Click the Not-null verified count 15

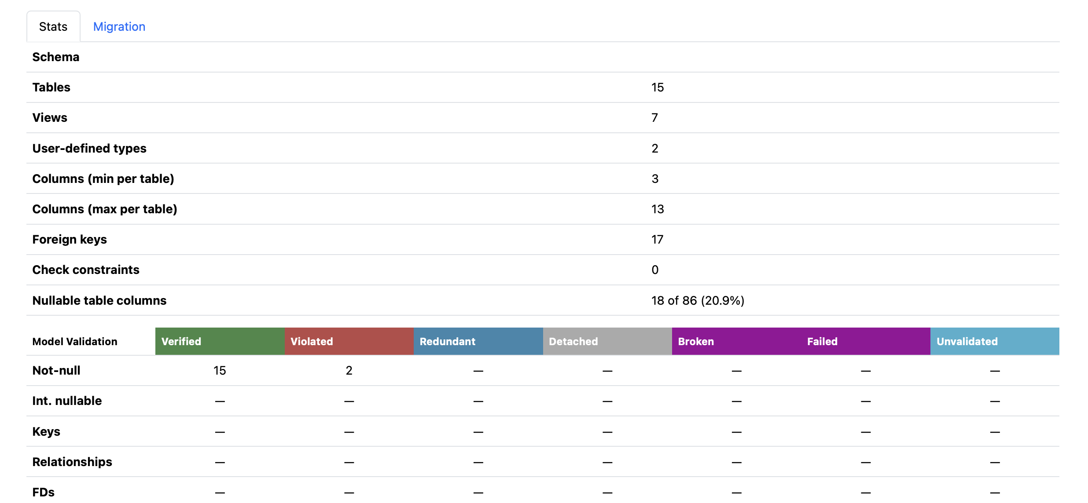219,371
